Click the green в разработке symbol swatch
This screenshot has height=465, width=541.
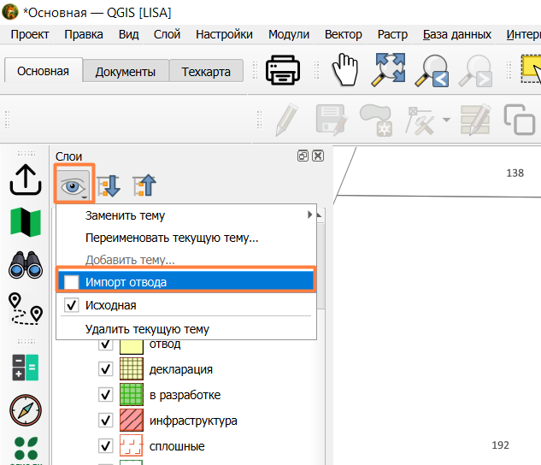[132, 394]
